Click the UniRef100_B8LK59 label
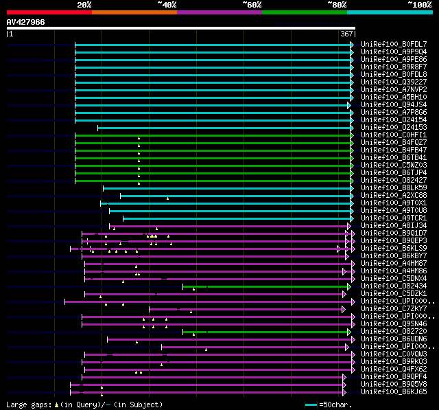439x410 pixels. [394, 188]
